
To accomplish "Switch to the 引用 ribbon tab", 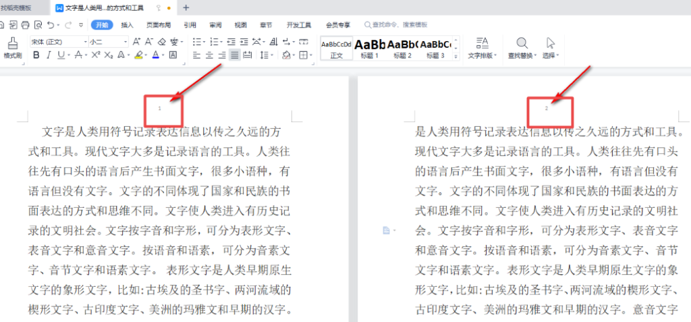I will tap(190, 25).
